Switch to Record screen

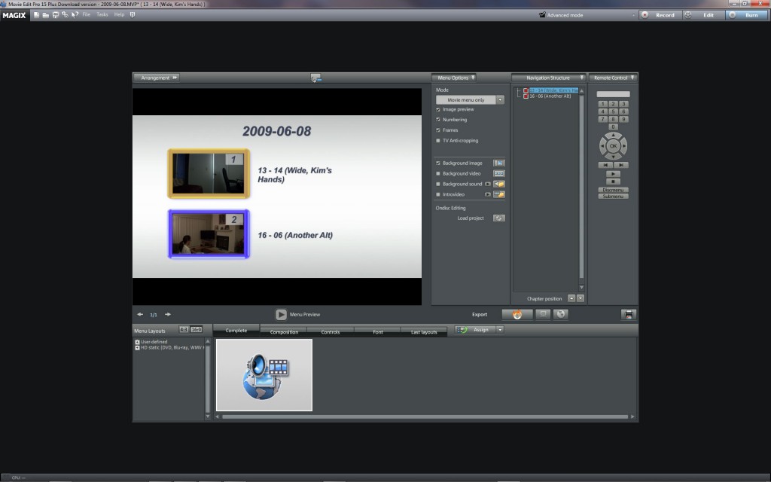click(x=660, y=15)
